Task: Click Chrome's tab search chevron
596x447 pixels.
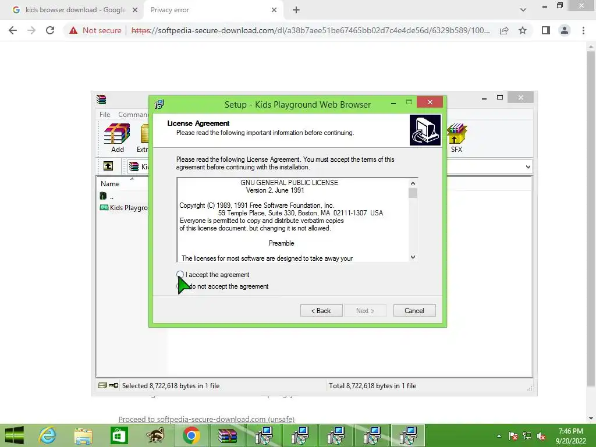Action: [x=523, y=10]
